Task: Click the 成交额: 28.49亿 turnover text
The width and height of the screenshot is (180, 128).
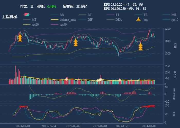Action: click(75, 6)
